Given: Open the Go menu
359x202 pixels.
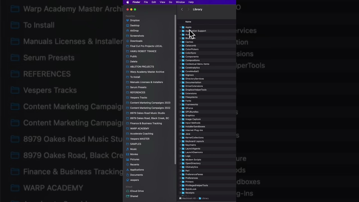Looking at the screenshot, I should (171, 2).
